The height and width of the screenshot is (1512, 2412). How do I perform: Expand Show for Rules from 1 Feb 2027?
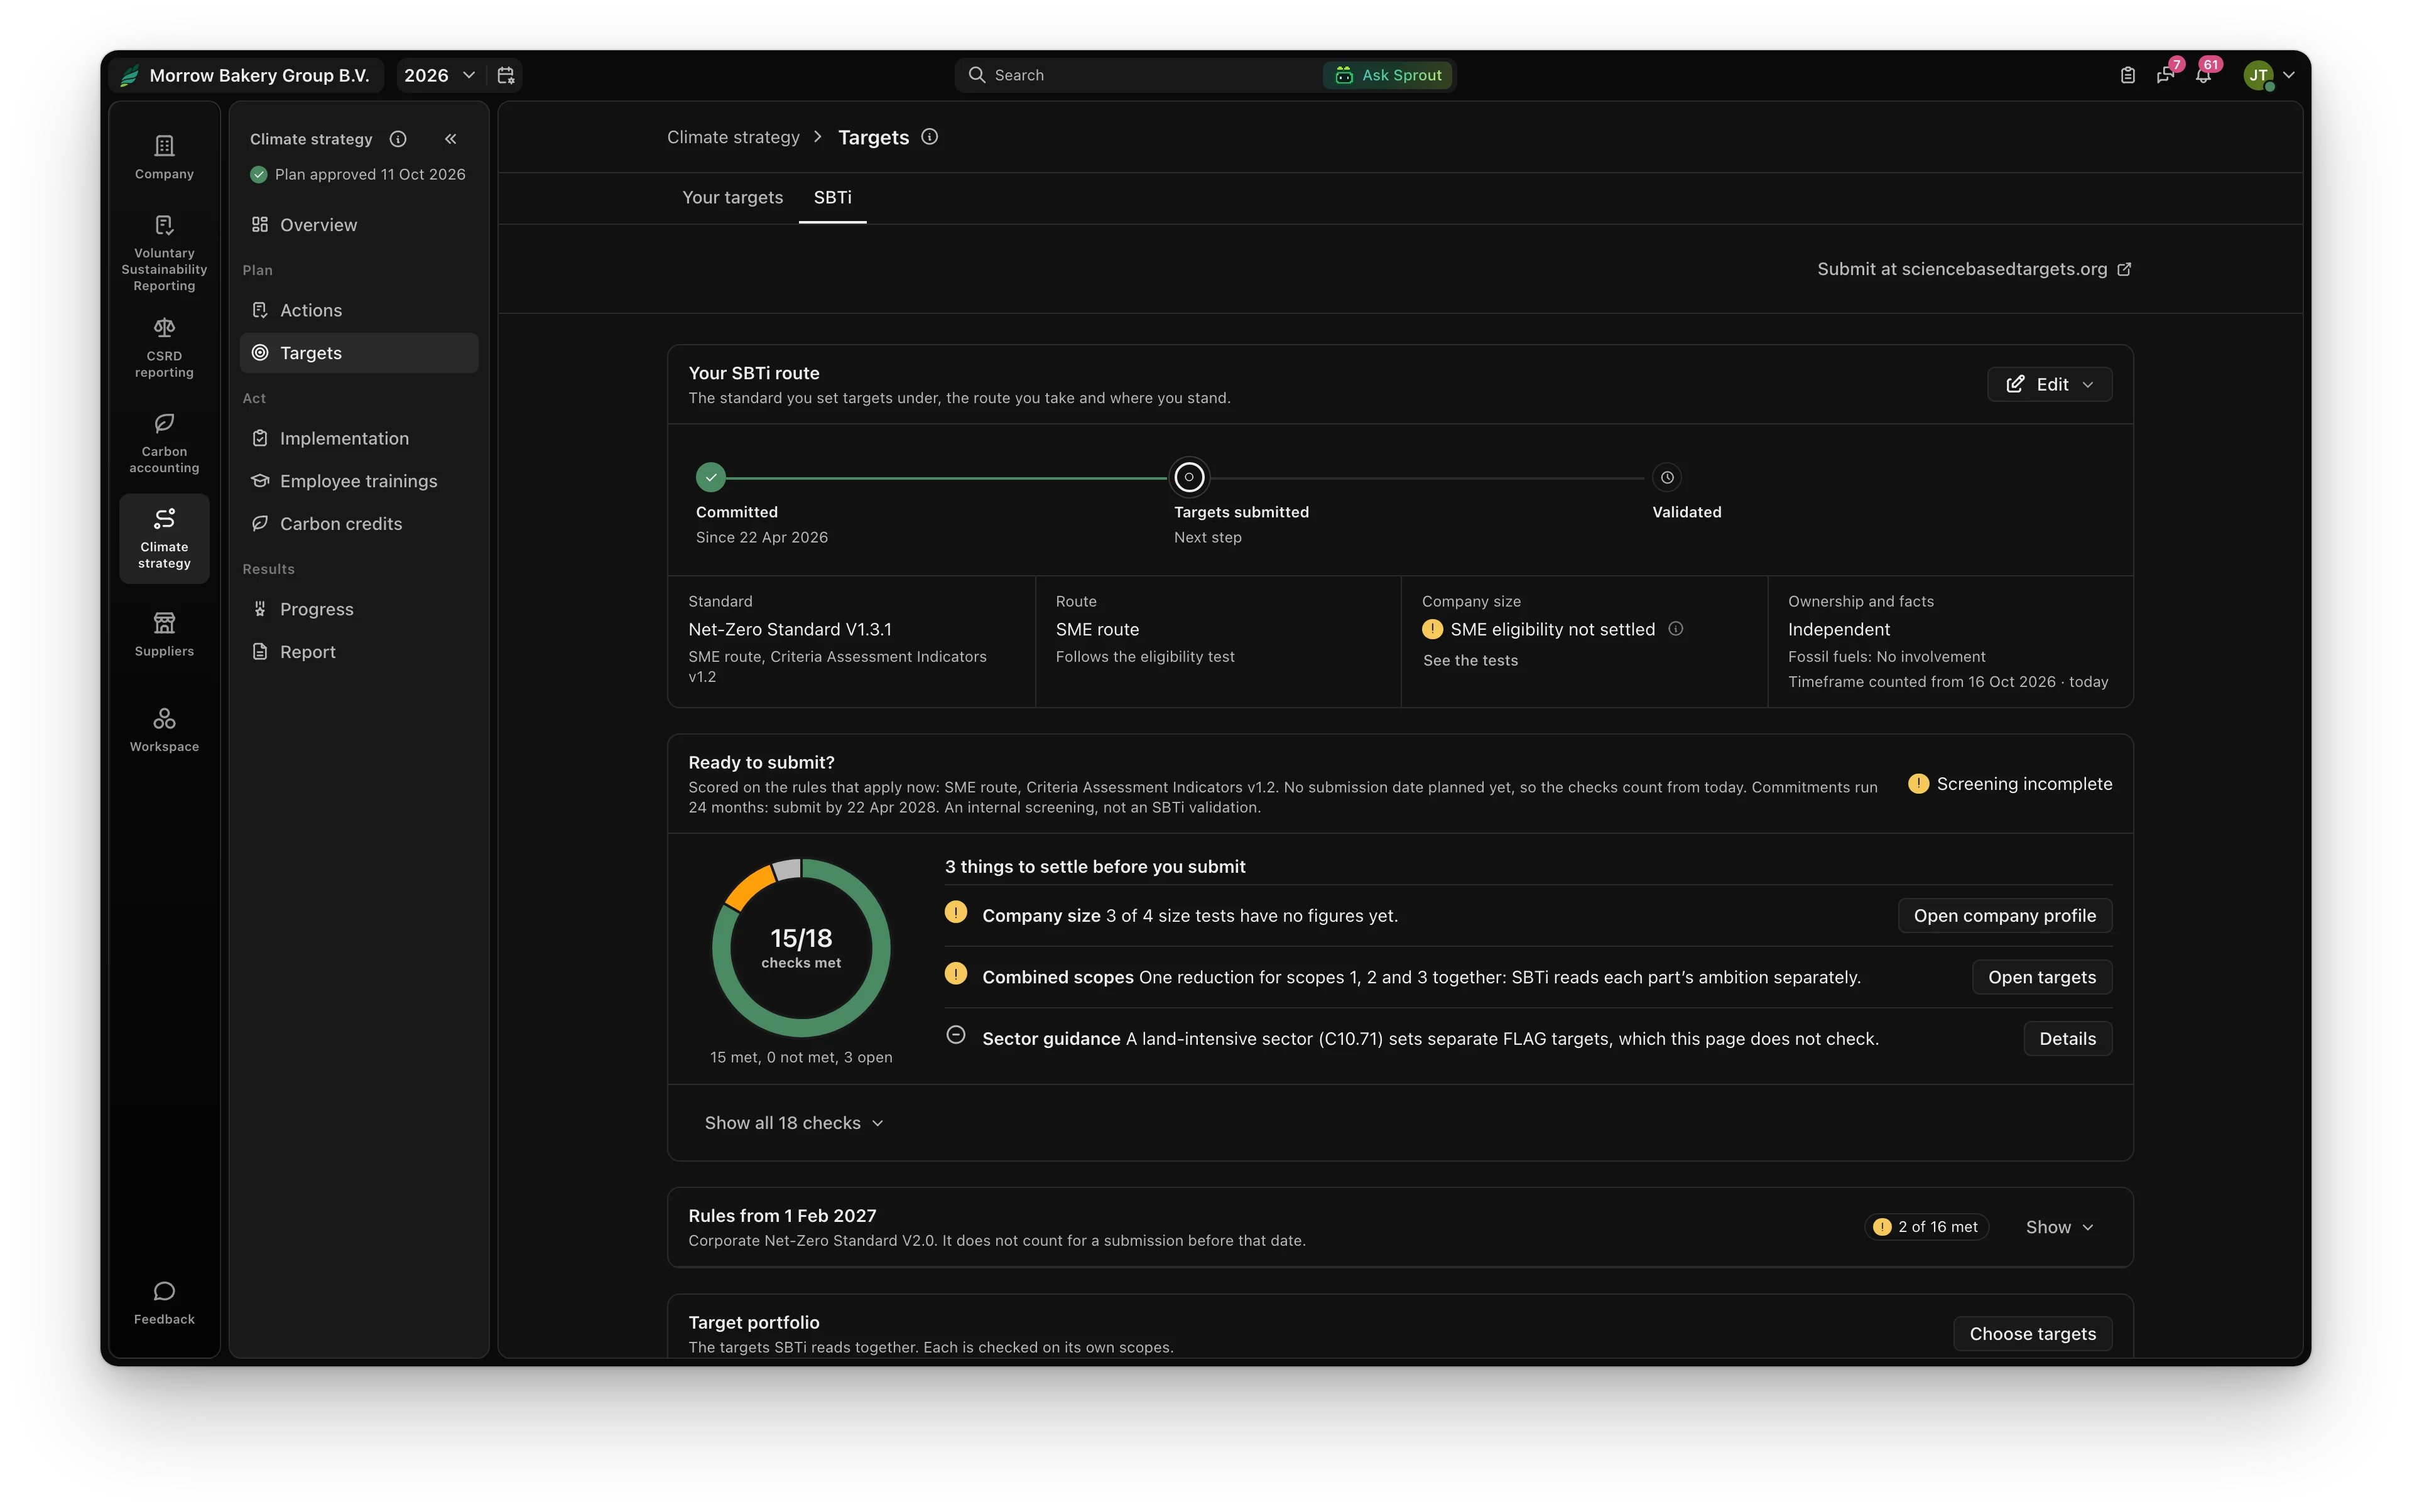(2059, 1227)
